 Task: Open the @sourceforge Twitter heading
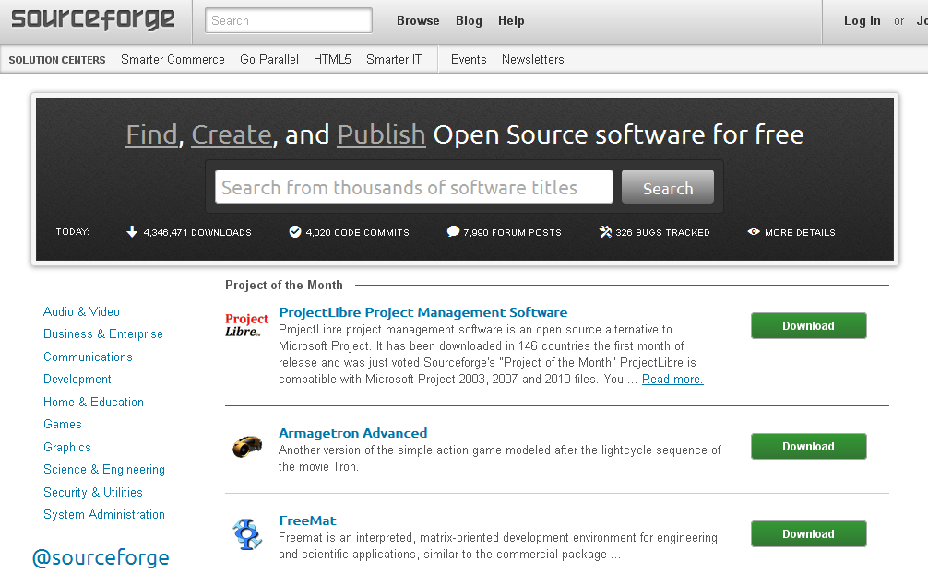click(x=101, y=557)
